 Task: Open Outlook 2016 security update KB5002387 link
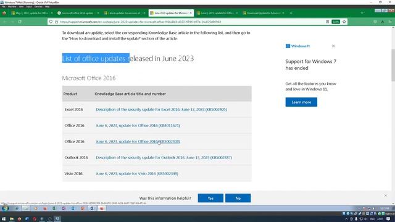click(x=164, y=158)
